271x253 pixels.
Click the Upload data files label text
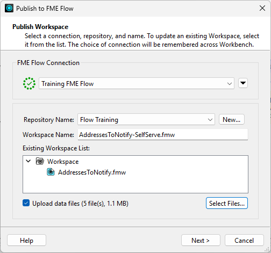[80, 204]
